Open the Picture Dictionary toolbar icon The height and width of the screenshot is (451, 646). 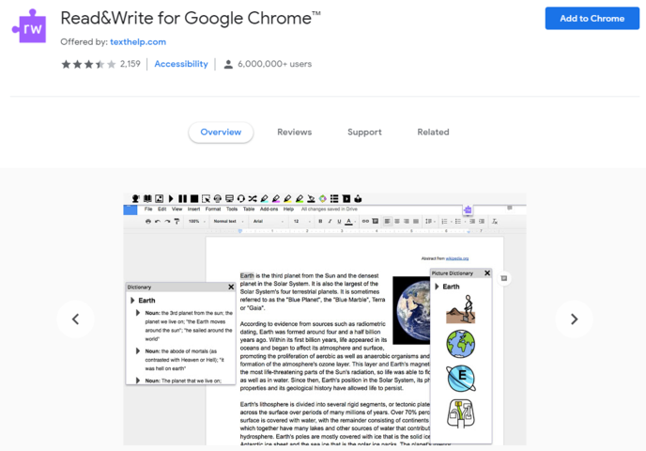click(x=159, y=198)
